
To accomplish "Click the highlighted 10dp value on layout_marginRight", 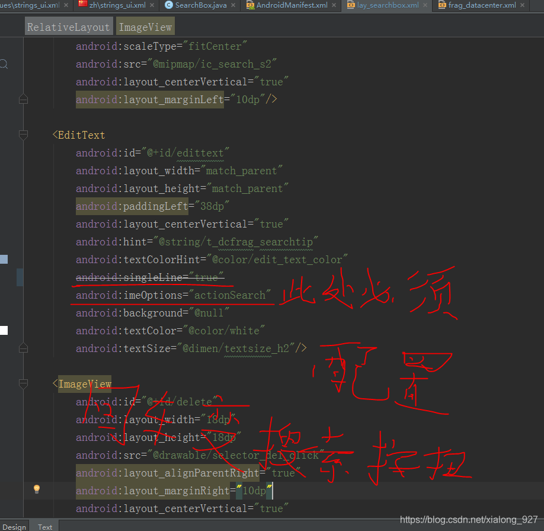I will [x=254, y=490].
